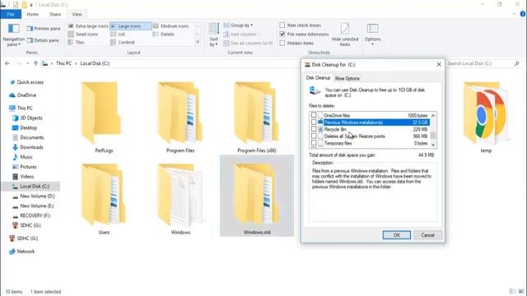Open Documents in navigation pane
The height and width of the screenshot is (296, 527).
pos(28,137)
